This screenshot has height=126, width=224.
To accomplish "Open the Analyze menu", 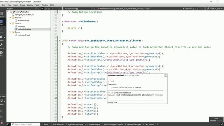I will pos(30,5).
